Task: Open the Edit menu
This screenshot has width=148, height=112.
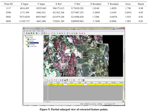Action: pyautogui.click(x=27, y=31)
